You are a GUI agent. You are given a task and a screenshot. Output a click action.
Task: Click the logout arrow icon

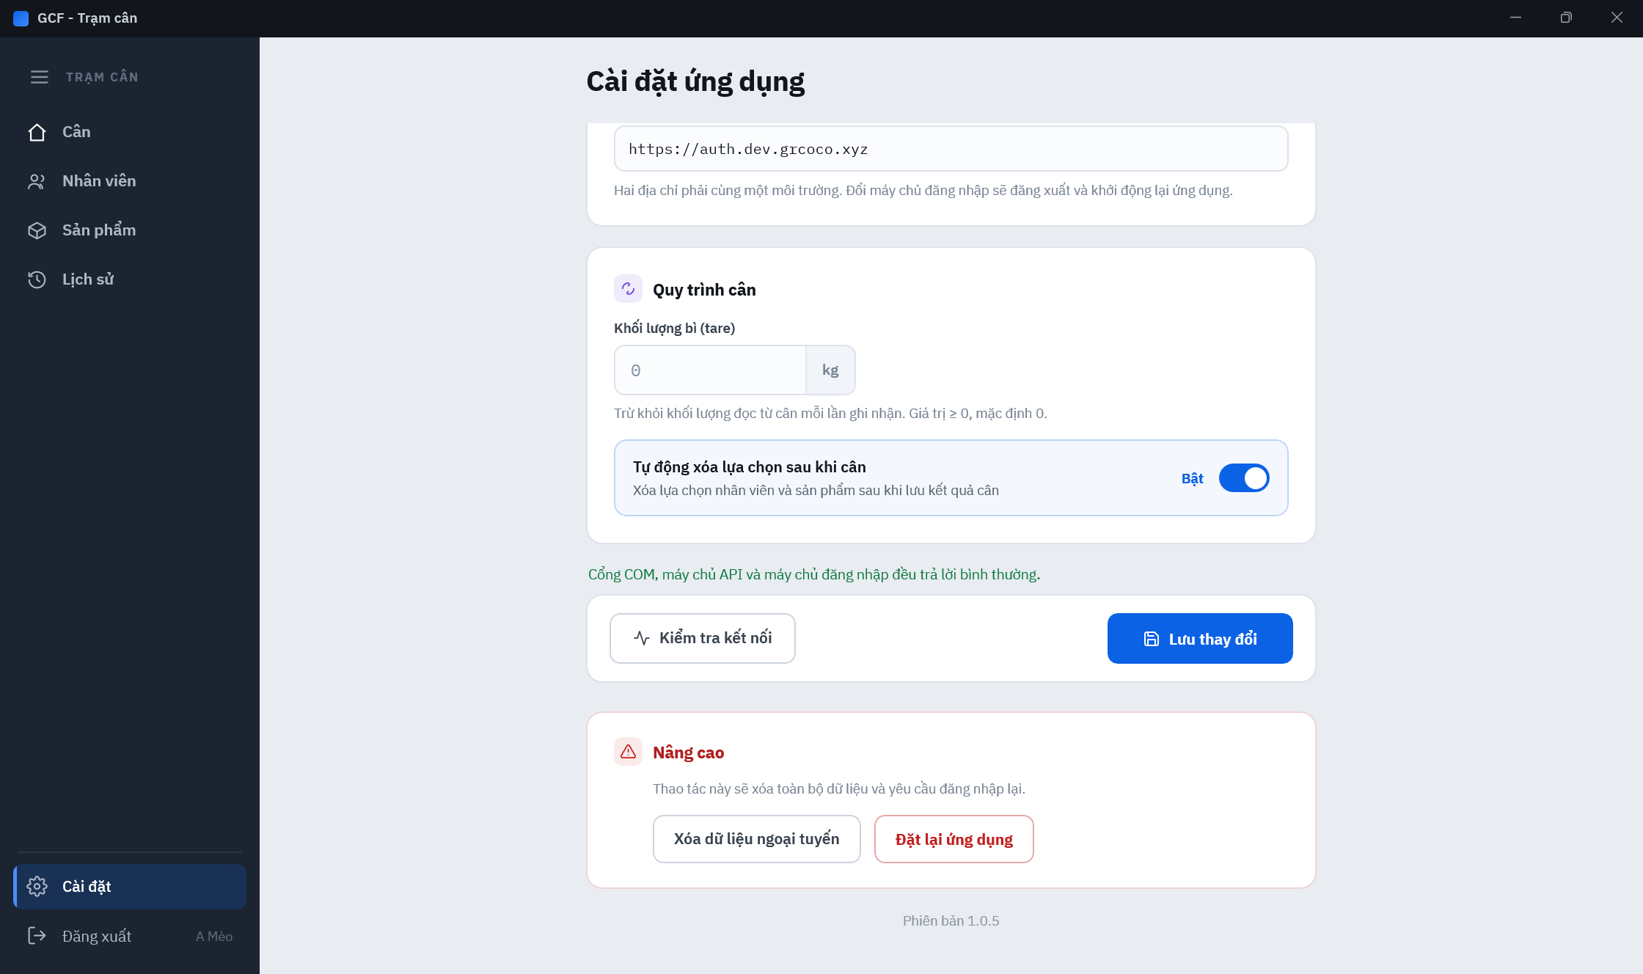(37, 935)
